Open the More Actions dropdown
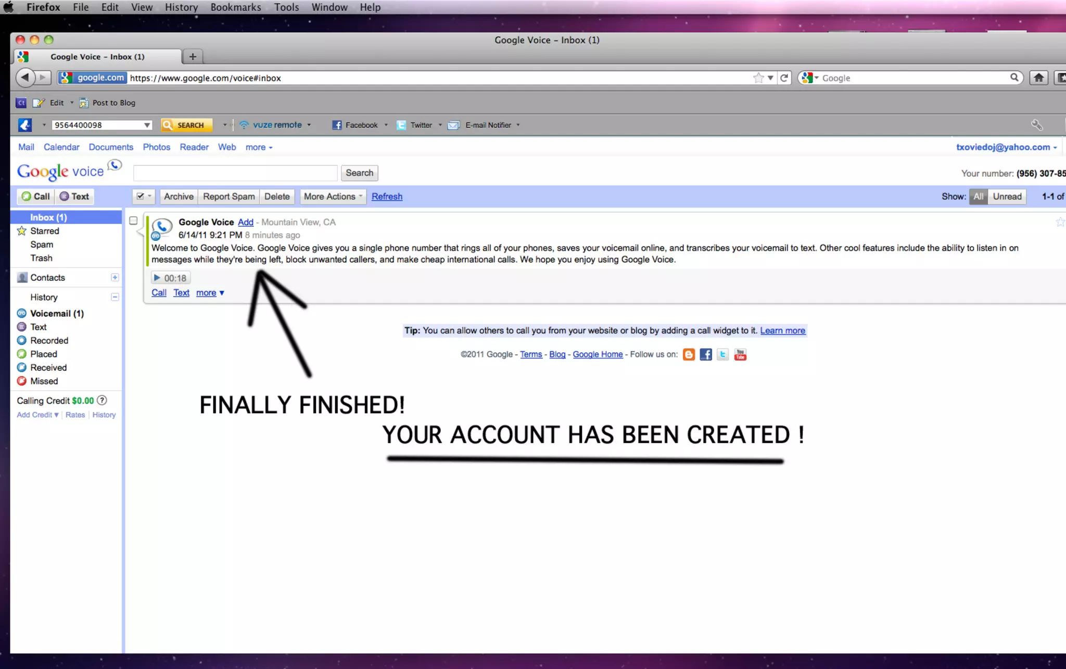The image size is (1066, 669). (333, 197)
